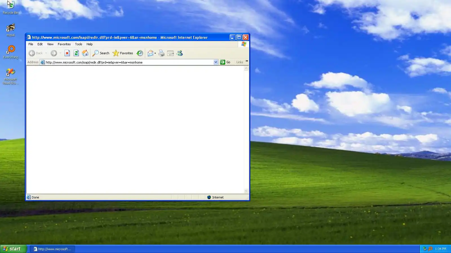Click the Windows flag logo in IE
This screenshot has width=451, height=253.
point(244,44)
